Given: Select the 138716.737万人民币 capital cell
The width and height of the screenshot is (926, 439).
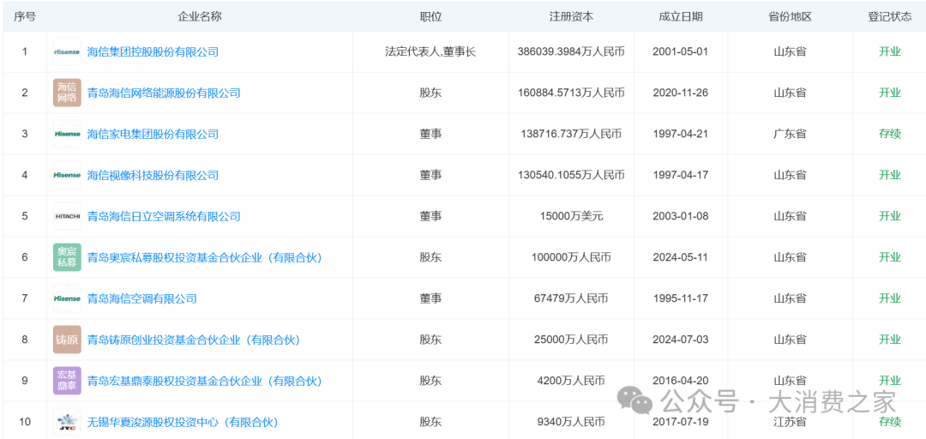Looking at the screenshot, I should click(571, 134).
